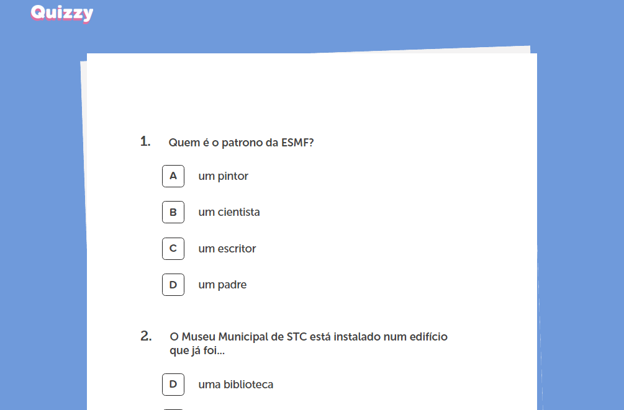The image size is (624, 410).
Task: Click the 'um pintor' answer text
Action: click(x=223, y=176)
